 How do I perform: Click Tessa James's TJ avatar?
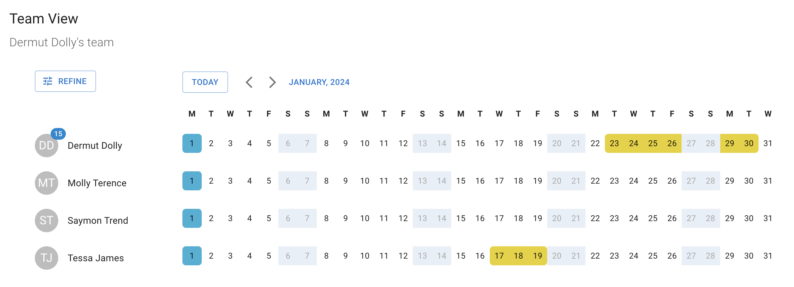(46, 258)
